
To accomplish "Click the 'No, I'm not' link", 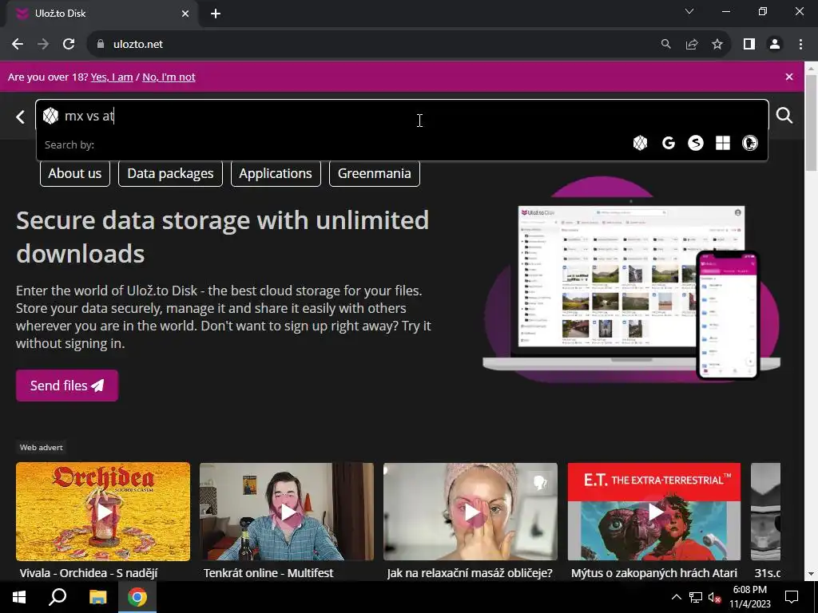I will [x=169, y=77].
